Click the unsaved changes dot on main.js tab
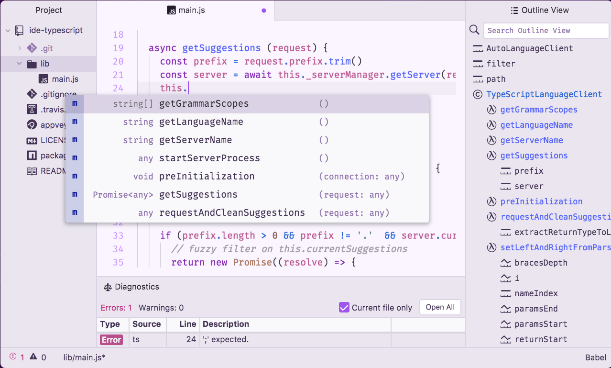This screenshot has height=368, width=611. click(263, 10)
